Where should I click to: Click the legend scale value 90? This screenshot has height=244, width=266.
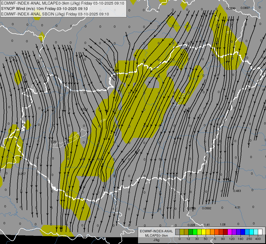point(223,239)
